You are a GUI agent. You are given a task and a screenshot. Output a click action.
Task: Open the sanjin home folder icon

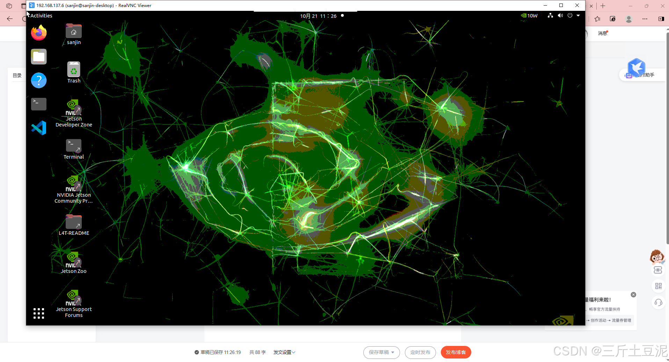(x=74, y=34)
